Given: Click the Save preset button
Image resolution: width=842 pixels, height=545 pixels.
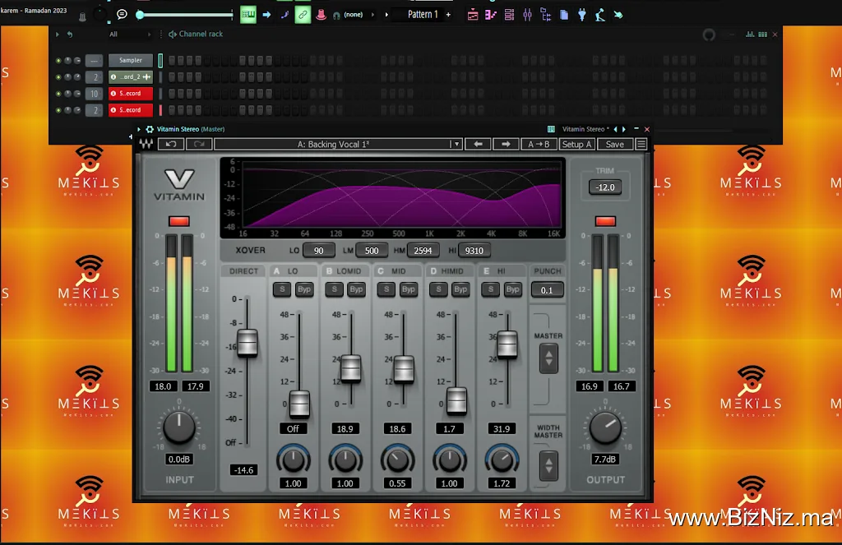Looking at the screenshot, I should click(x=614, y=144).
